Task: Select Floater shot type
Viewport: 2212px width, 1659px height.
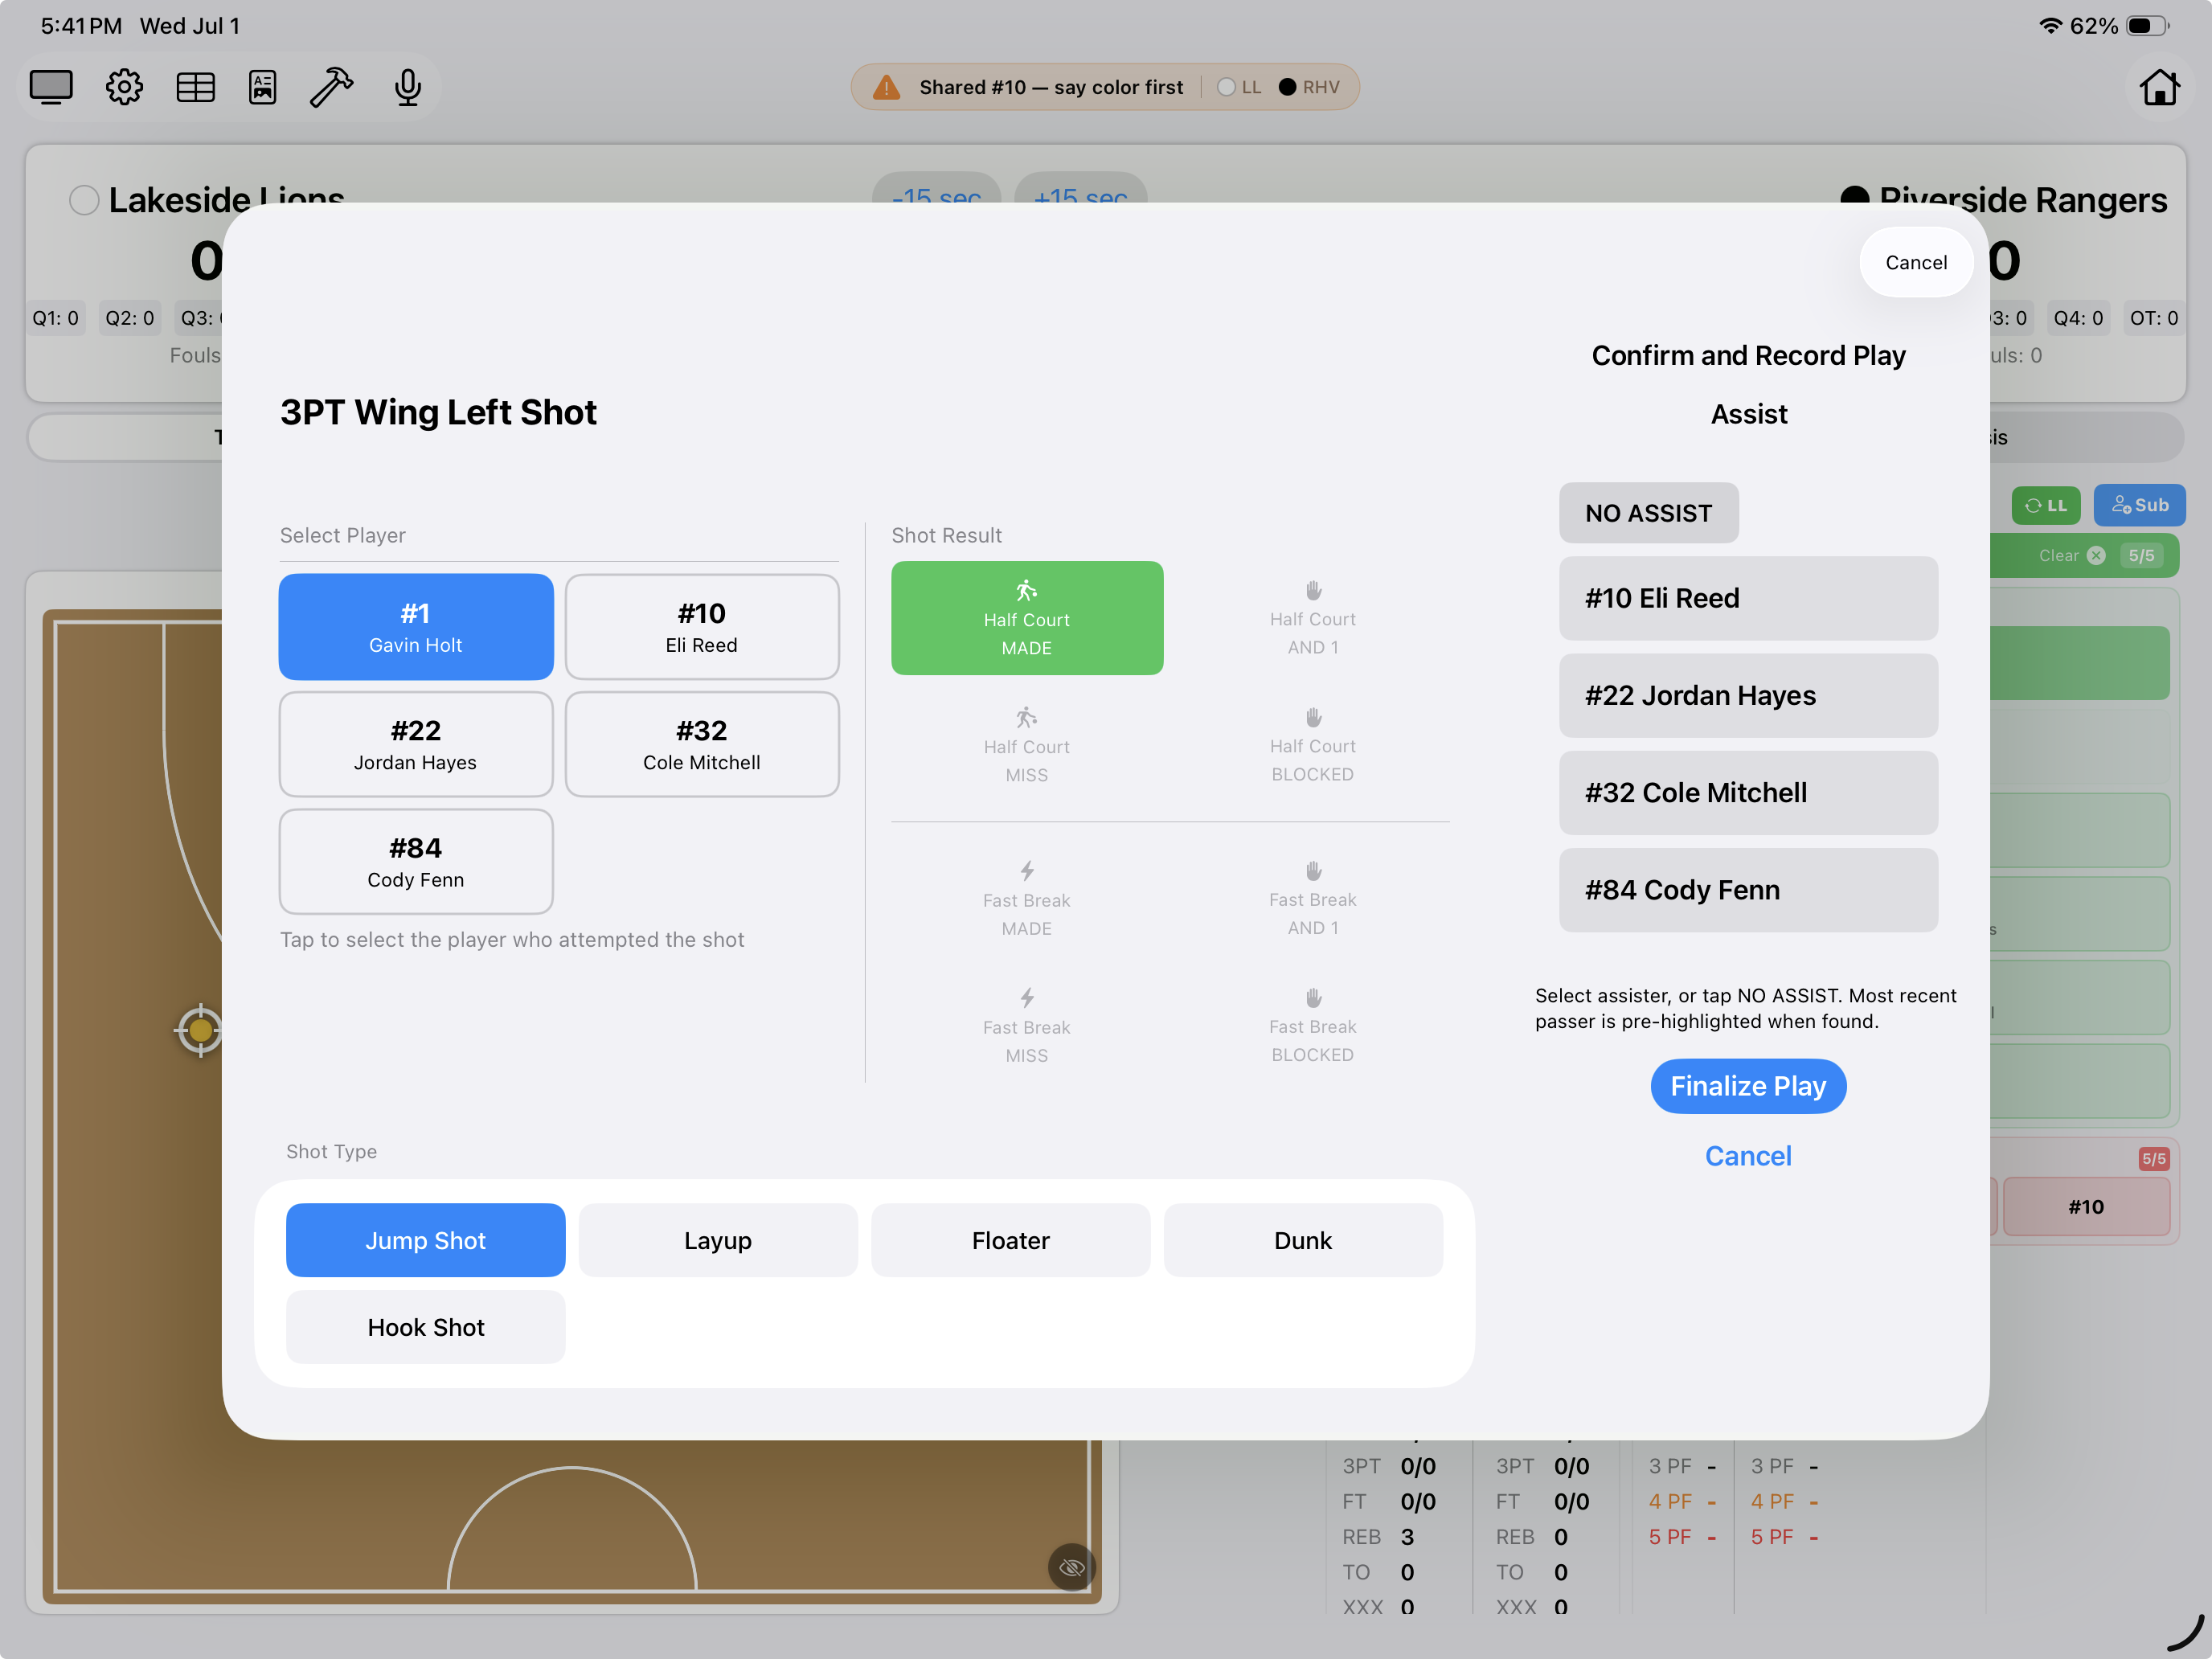Action: click(1010, 1240)
